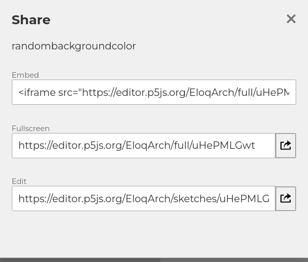Click the Fullscreen URL text field
The height and width of the screenshot is (262, 308).
[143, 145]
